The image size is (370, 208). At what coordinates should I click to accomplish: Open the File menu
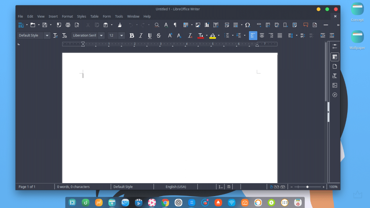tap(20, 17)
